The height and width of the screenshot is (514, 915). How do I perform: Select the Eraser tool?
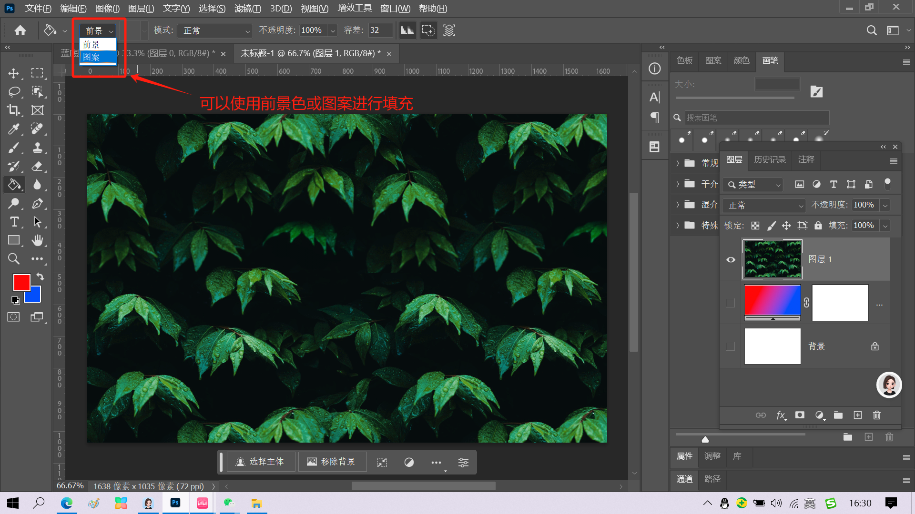37,167
